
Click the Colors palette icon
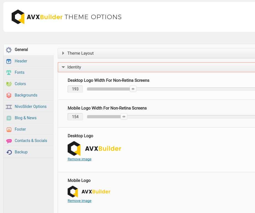pyautogui.click(x=9, y=84)
